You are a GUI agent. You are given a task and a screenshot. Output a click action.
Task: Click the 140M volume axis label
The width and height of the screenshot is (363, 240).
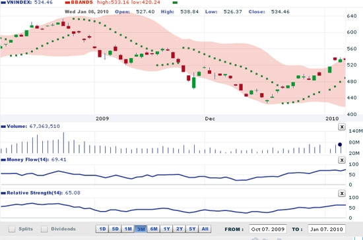356,131
